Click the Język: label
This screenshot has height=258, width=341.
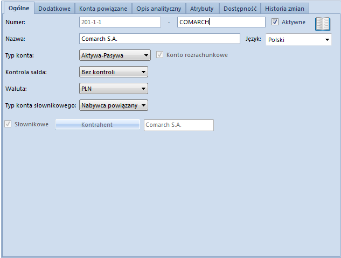tap(253, 39)
